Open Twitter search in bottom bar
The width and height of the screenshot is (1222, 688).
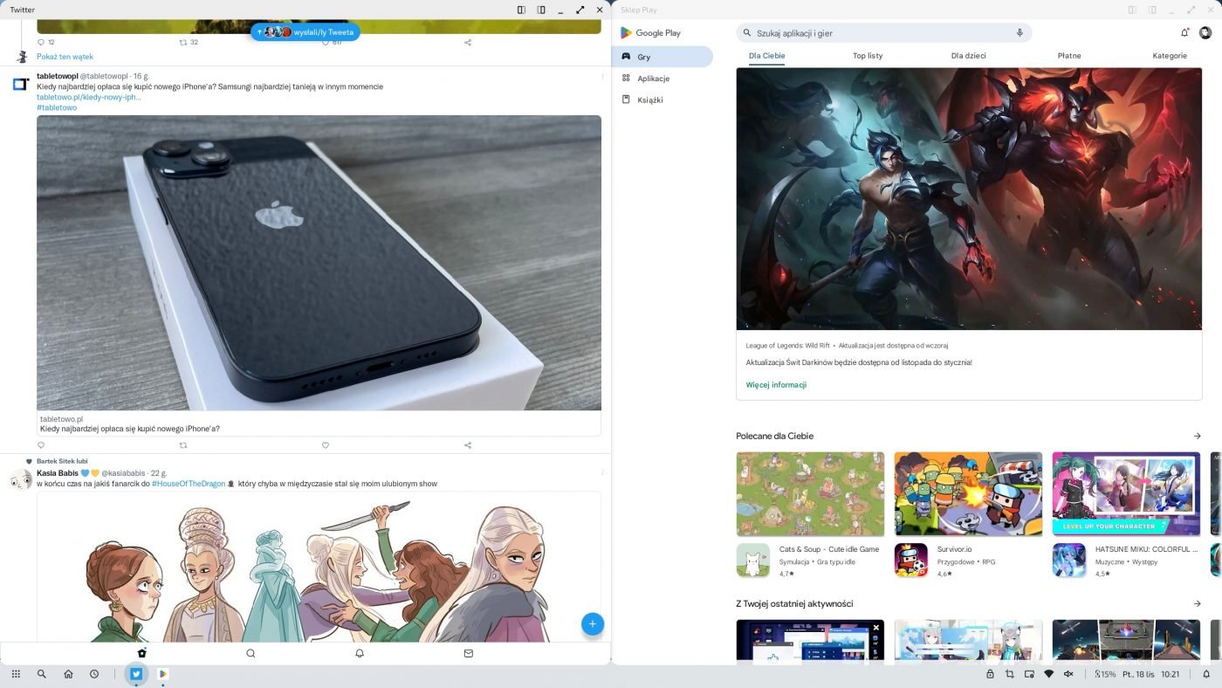click(251, 653)
